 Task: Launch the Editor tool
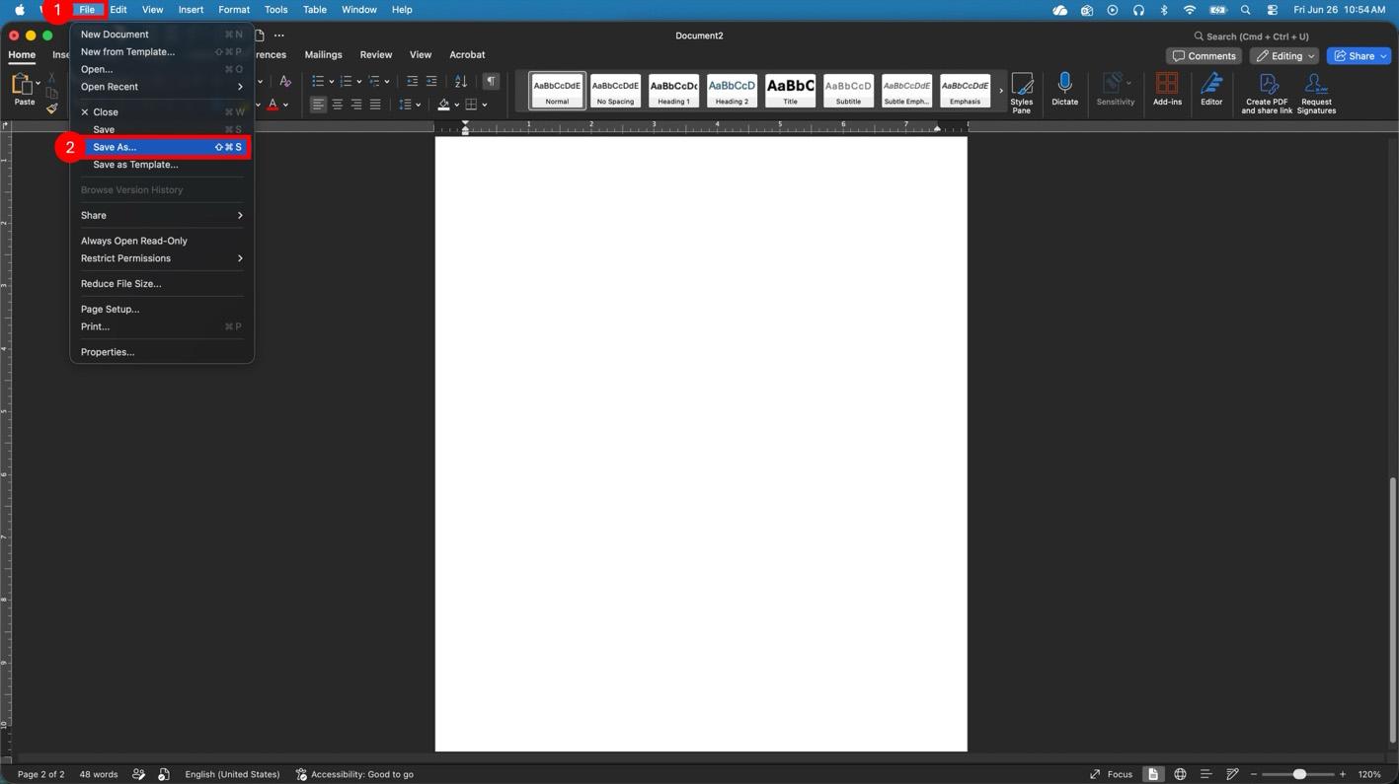tap(1211, 88)
